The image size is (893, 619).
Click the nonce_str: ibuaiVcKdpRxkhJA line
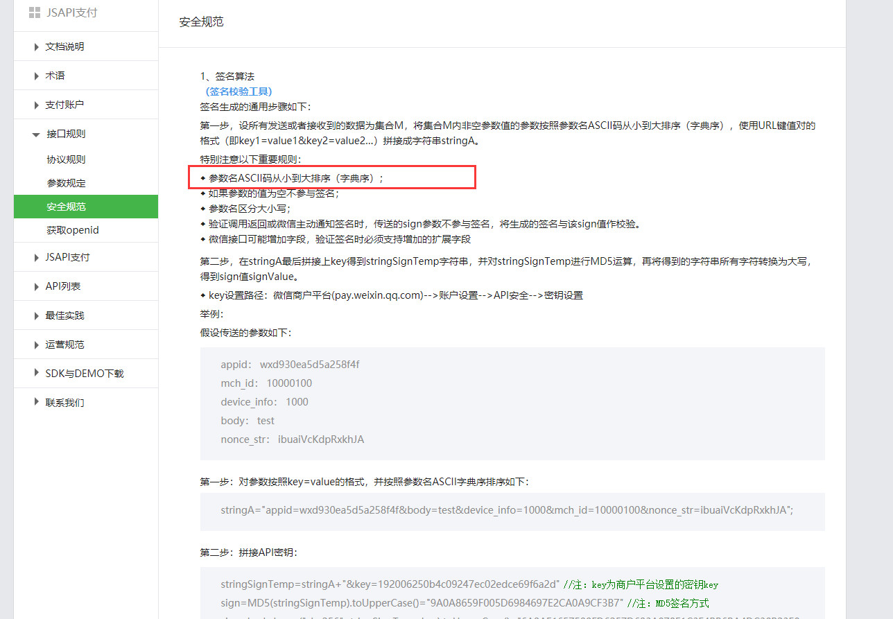292,439
